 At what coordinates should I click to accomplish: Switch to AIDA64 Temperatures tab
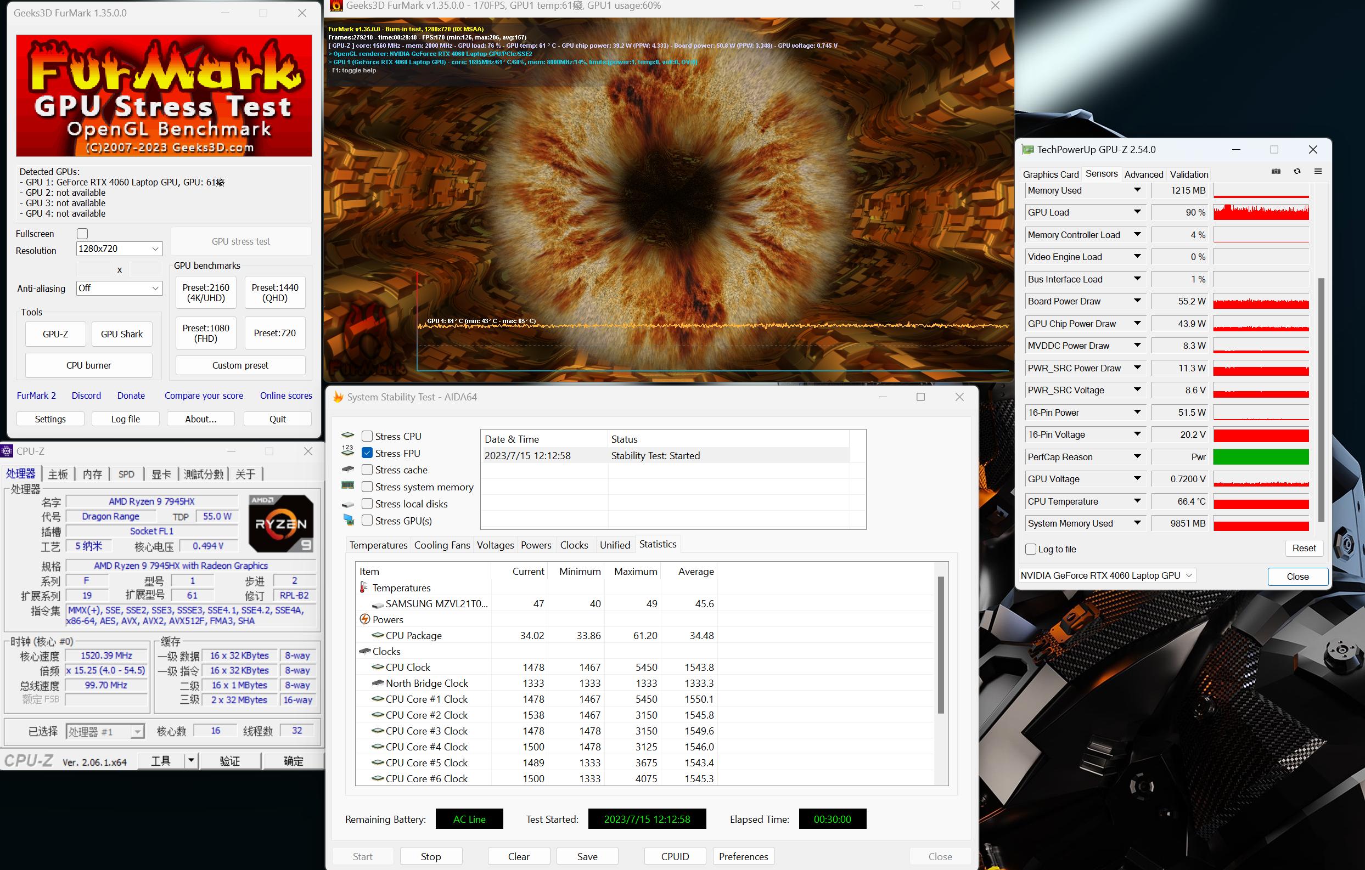click(378, 545)
